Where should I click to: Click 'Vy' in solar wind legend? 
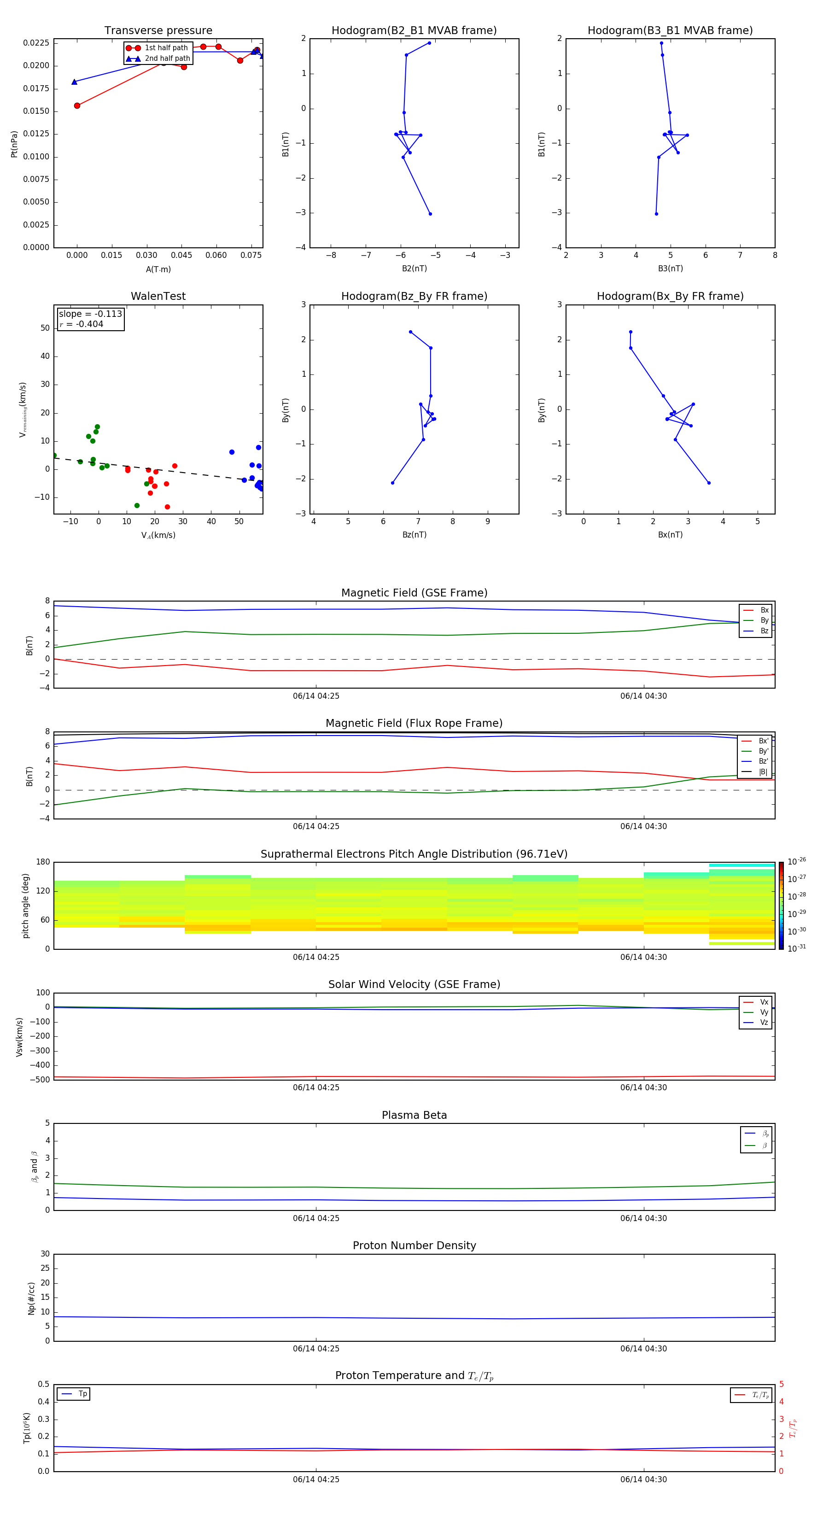coord(764,1012)
